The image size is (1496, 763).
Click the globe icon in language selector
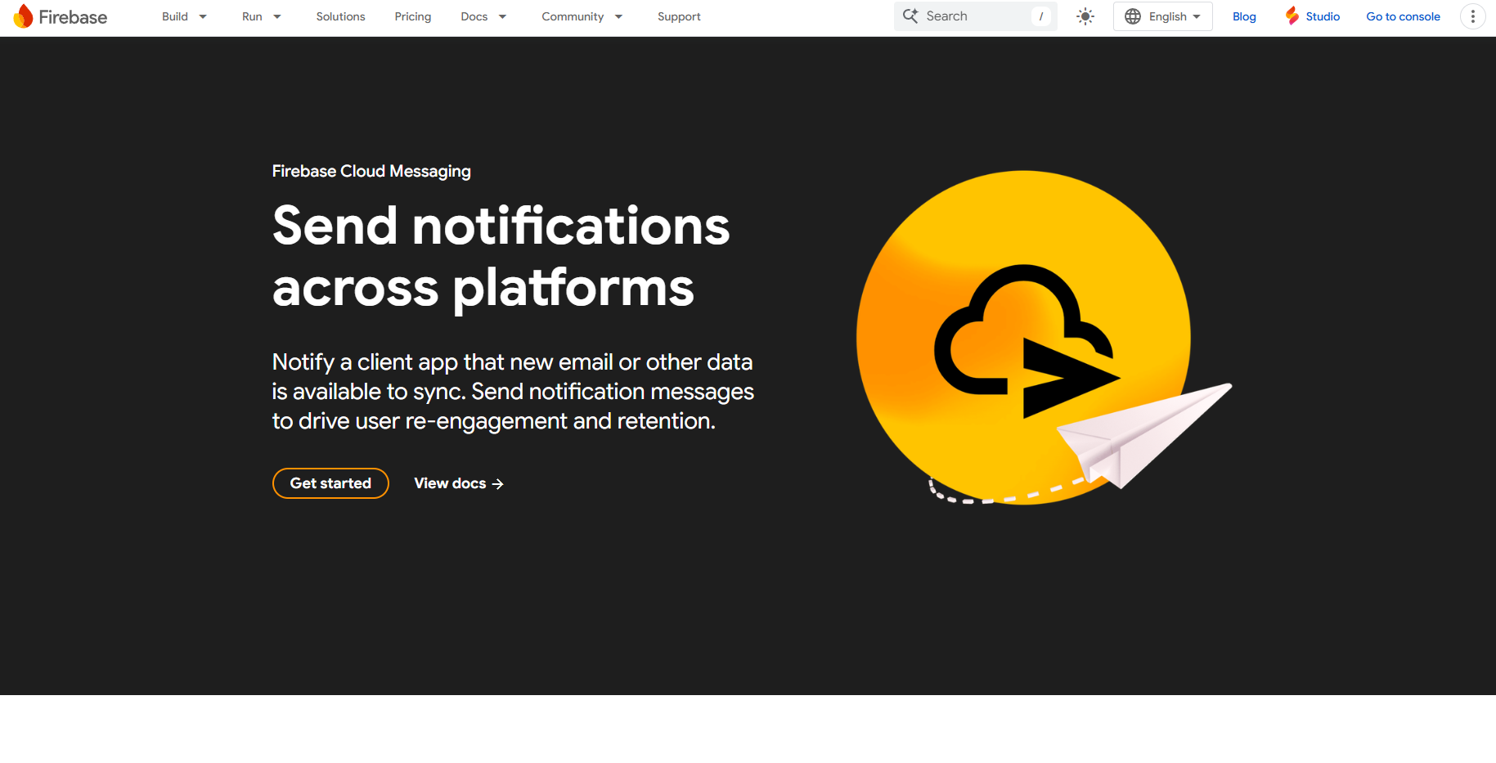coord(1132,16)
